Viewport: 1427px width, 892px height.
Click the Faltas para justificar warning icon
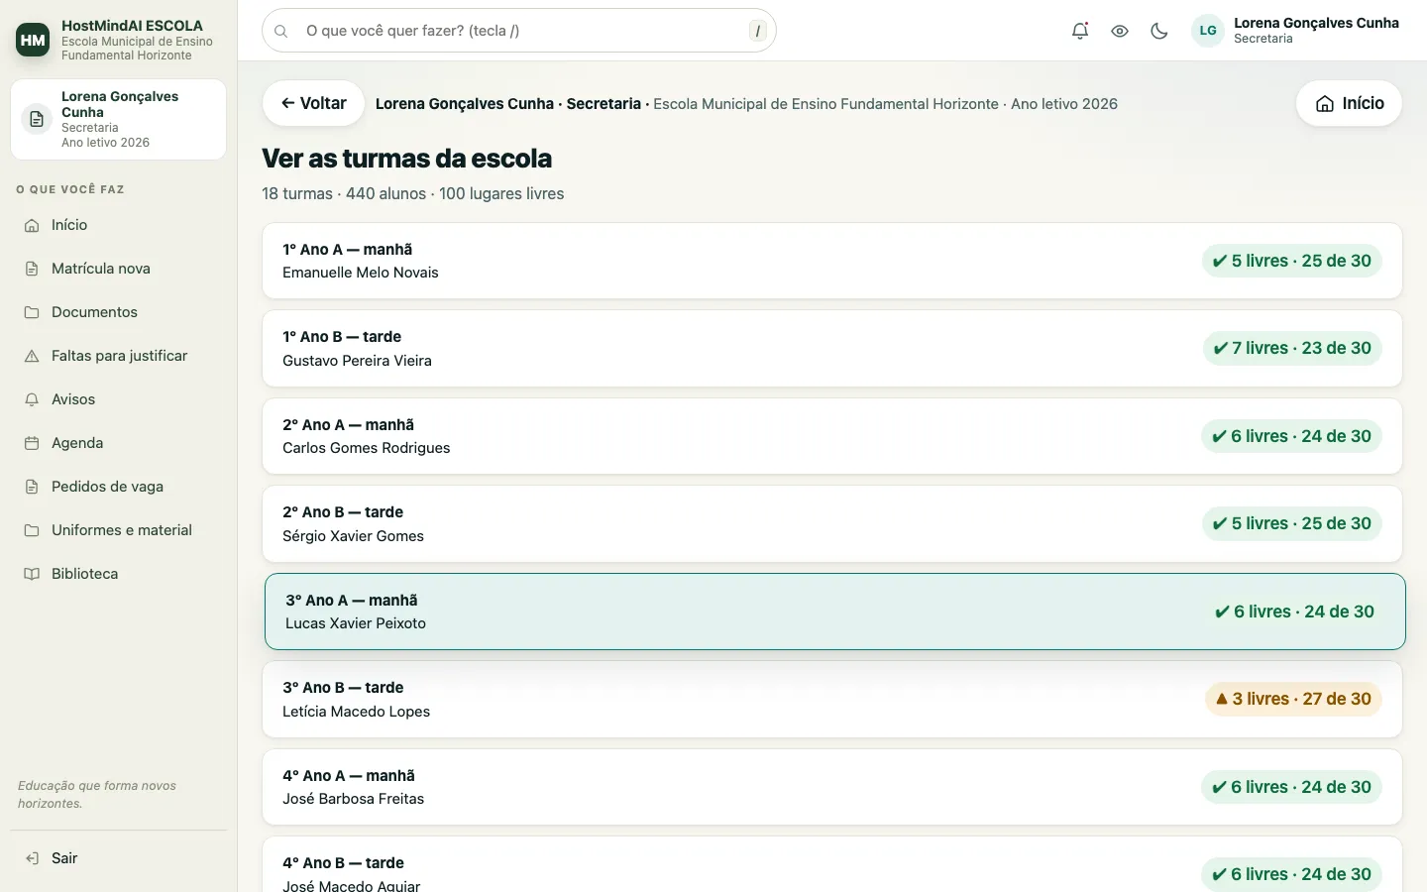32,356
